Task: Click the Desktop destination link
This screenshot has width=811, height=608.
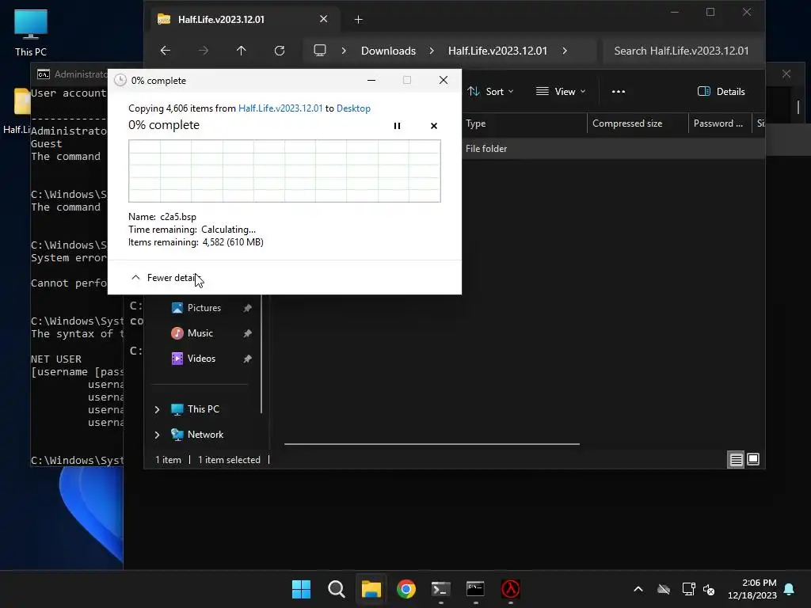Action: click(353, 108)
